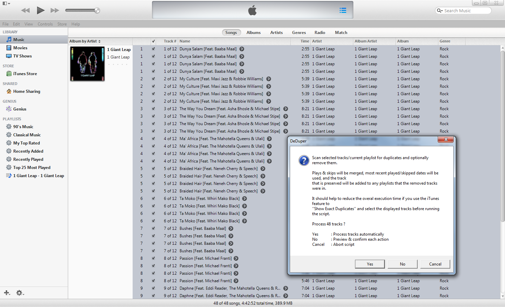Cancel the DeDuper script
505x307 pixels.
(x=435, y=264)
